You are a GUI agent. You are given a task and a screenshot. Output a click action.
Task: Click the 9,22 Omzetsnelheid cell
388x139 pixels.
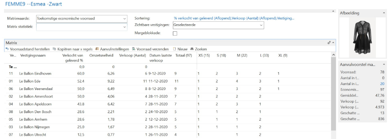click(x=110, y=81)
